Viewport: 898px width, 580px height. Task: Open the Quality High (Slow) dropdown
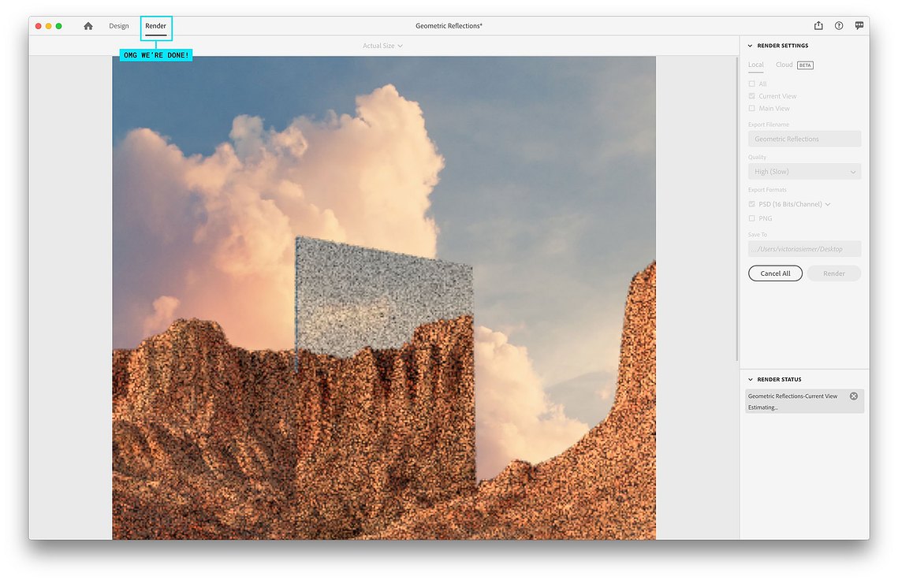804,172
